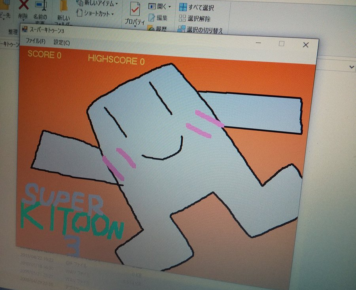The width and height of the screenshot is (356, 290).
Task: Open the 新しいアイテム dropdown in Explorer
Action: (x=116, y=4)
